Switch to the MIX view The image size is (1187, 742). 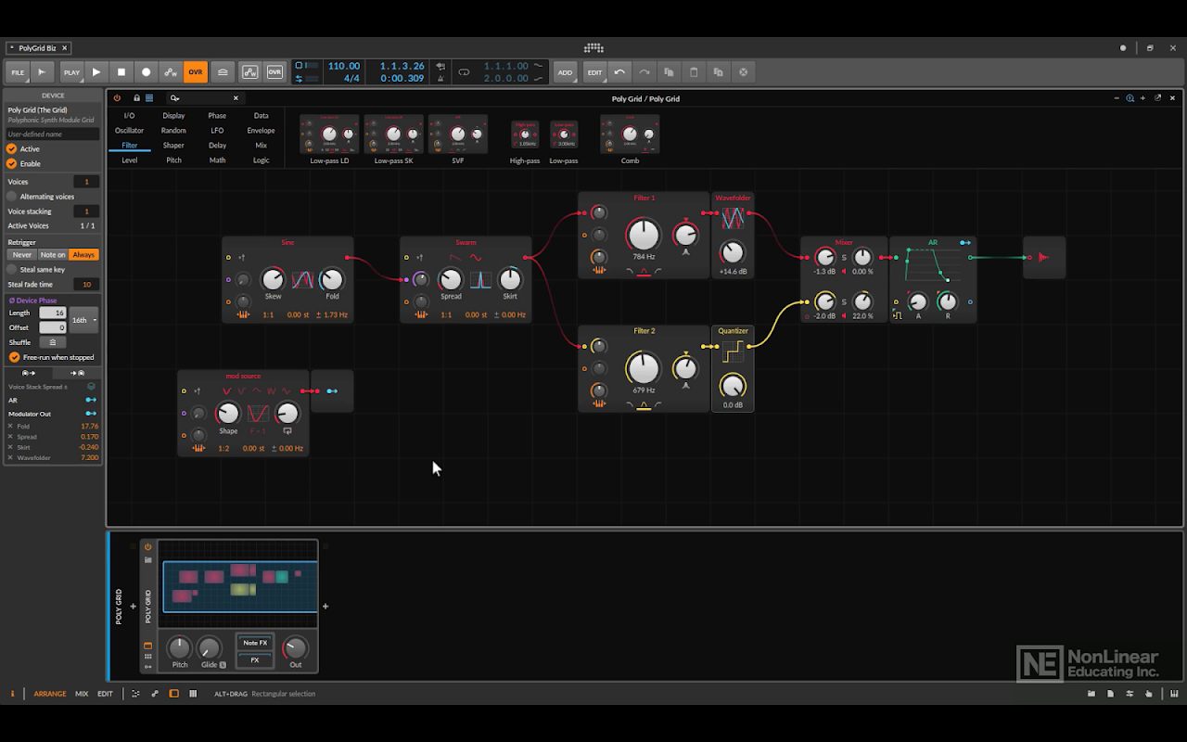82,694
